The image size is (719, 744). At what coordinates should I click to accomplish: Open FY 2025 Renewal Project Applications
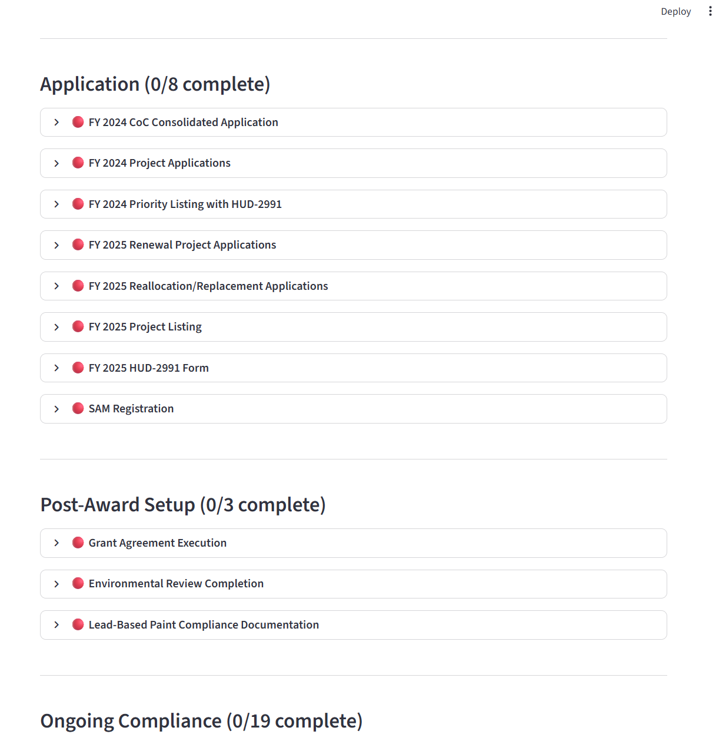click(x=182, y=245)
